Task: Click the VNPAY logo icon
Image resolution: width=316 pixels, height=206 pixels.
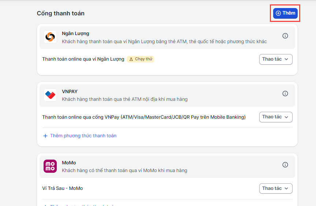Action: 50,95
